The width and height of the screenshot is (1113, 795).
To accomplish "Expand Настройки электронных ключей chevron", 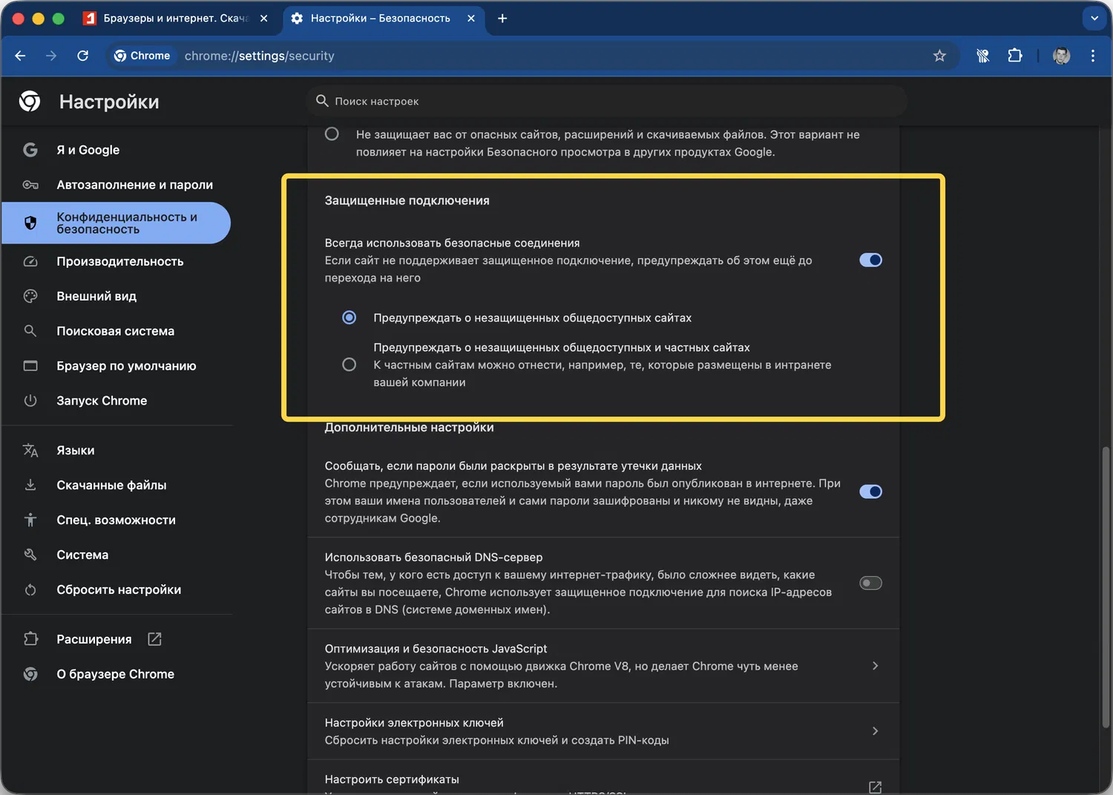I will coord(875,731).
